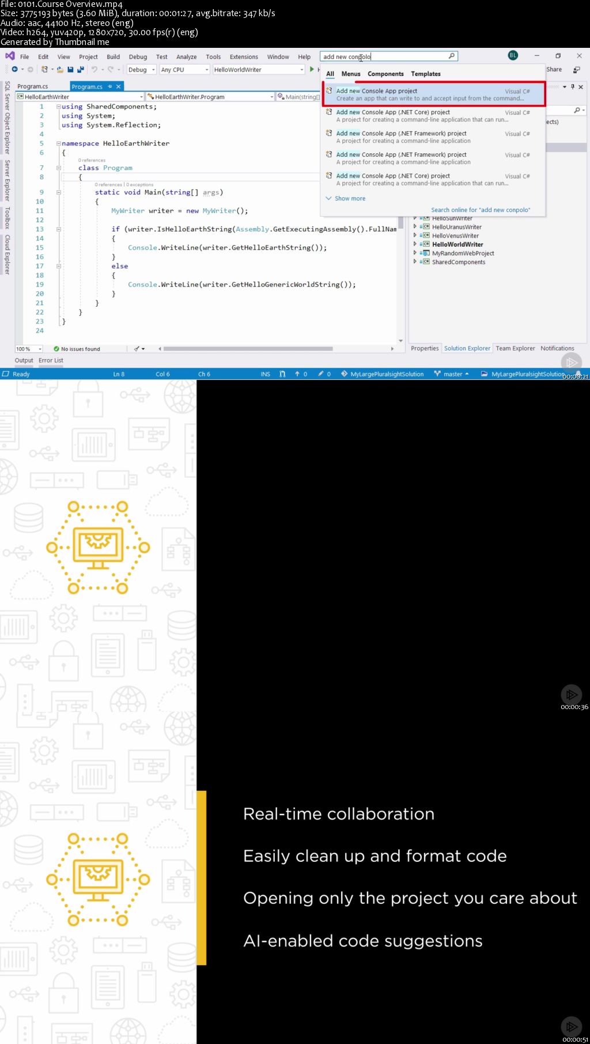Collapse the class Program code block

(58, 168)
